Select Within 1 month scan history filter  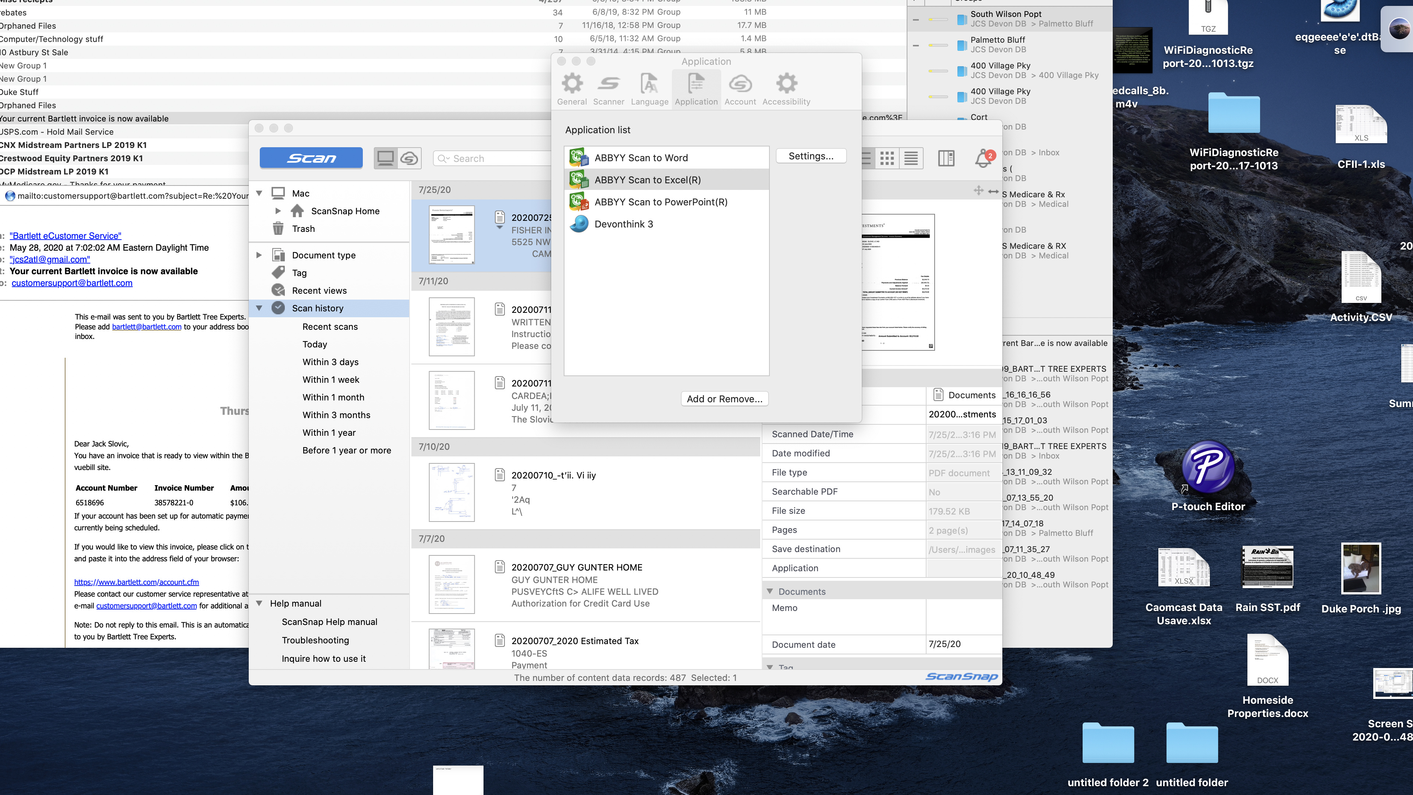(333, 397)
